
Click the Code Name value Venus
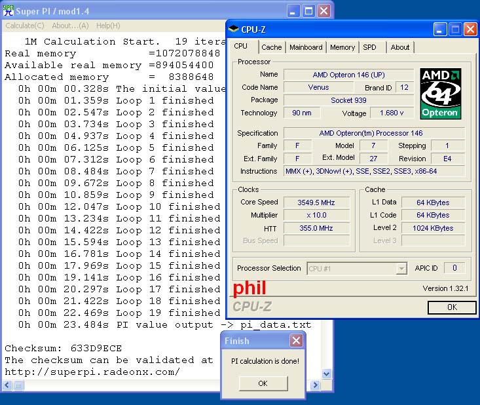(318, 87)
